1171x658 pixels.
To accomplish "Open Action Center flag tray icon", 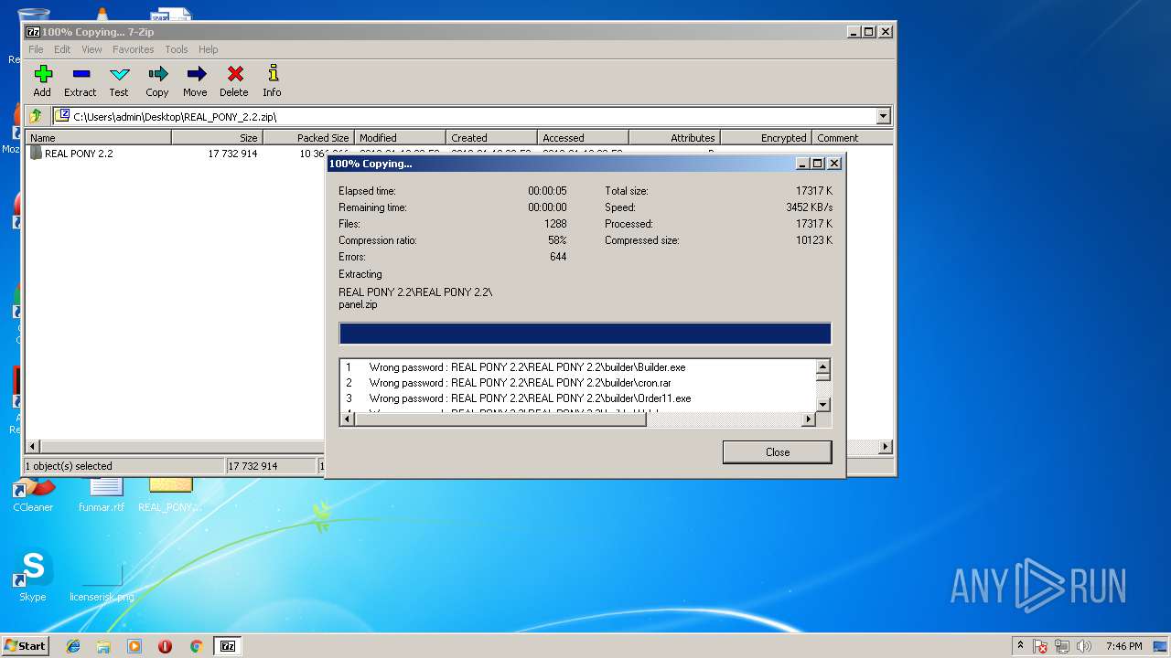I will (1041, 646).
